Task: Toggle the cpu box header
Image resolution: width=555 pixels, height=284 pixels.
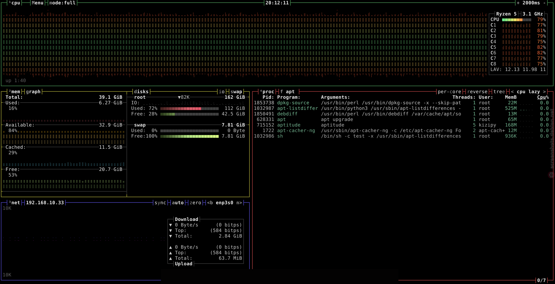Action: [14, 3]
